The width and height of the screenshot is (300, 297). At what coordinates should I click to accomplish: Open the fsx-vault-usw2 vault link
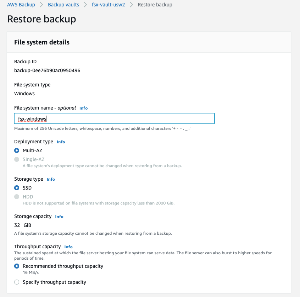pyautogui.click(x=108, y=4)
